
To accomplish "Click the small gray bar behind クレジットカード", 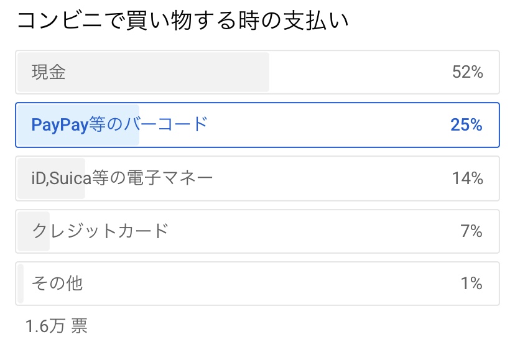I will [34, 231].
